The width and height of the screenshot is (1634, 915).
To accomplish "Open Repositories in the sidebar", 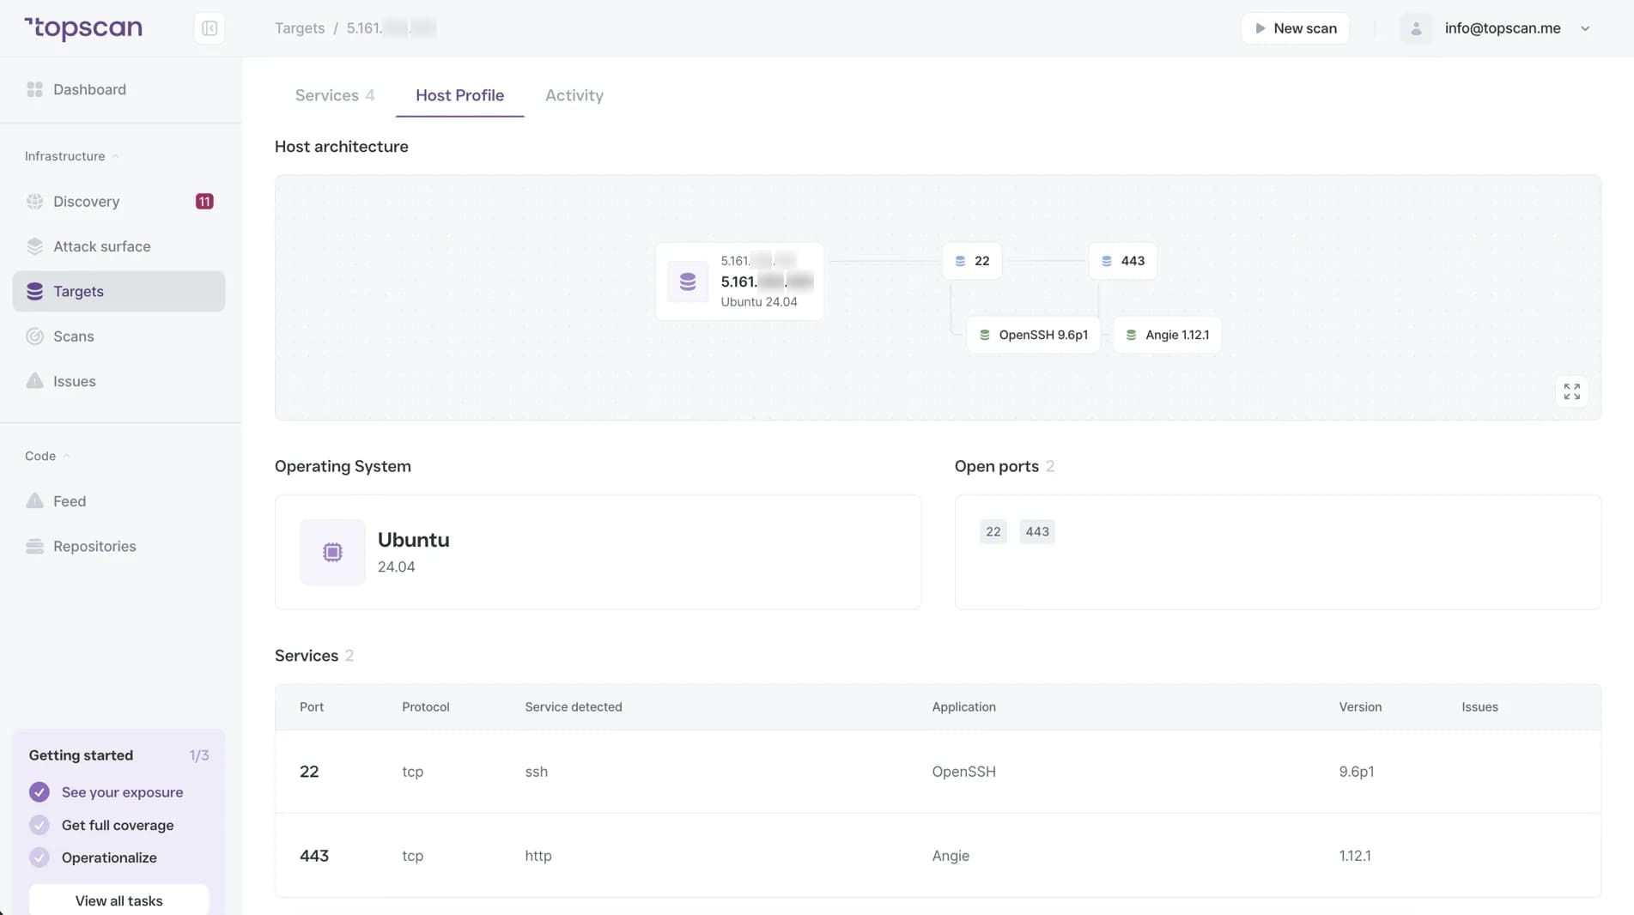I will [x=94, y=546].
